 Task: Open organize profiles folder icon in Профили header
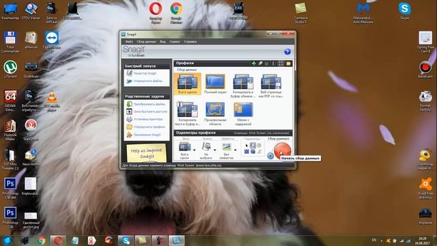pyautogui.click(x=288, y=64)
